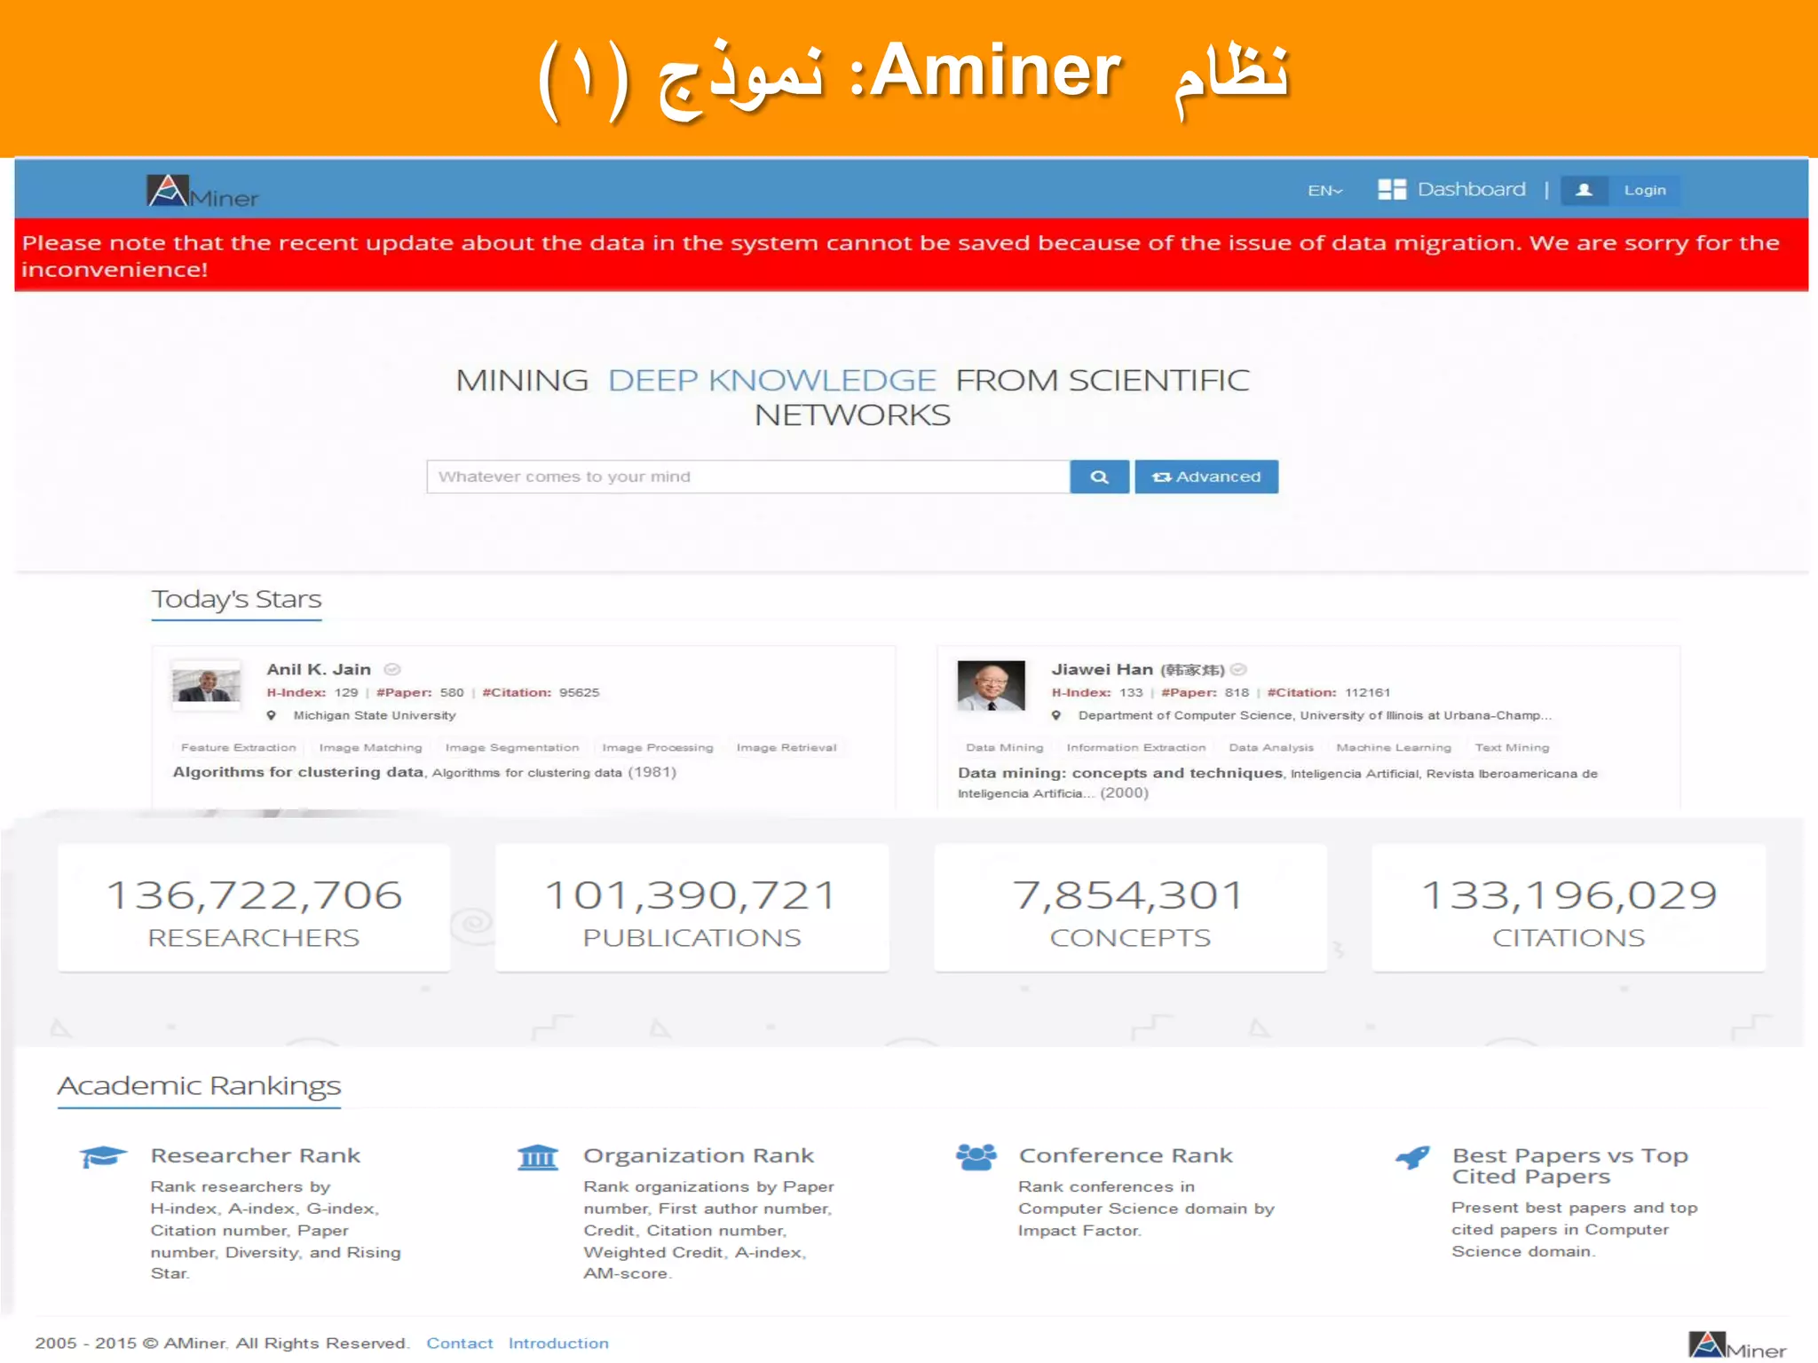Open Jiawei Han profile photo
The image size is (1818, 1363).
click(991, 685)
